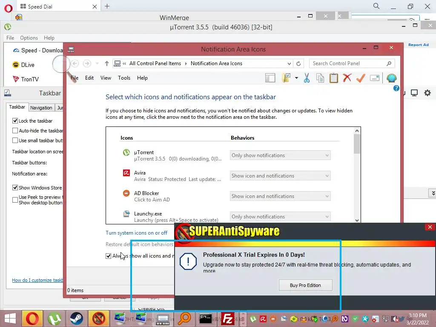436x327 pixels.
Task: Click the refresh button in address bar
Action: click(298, 64)
